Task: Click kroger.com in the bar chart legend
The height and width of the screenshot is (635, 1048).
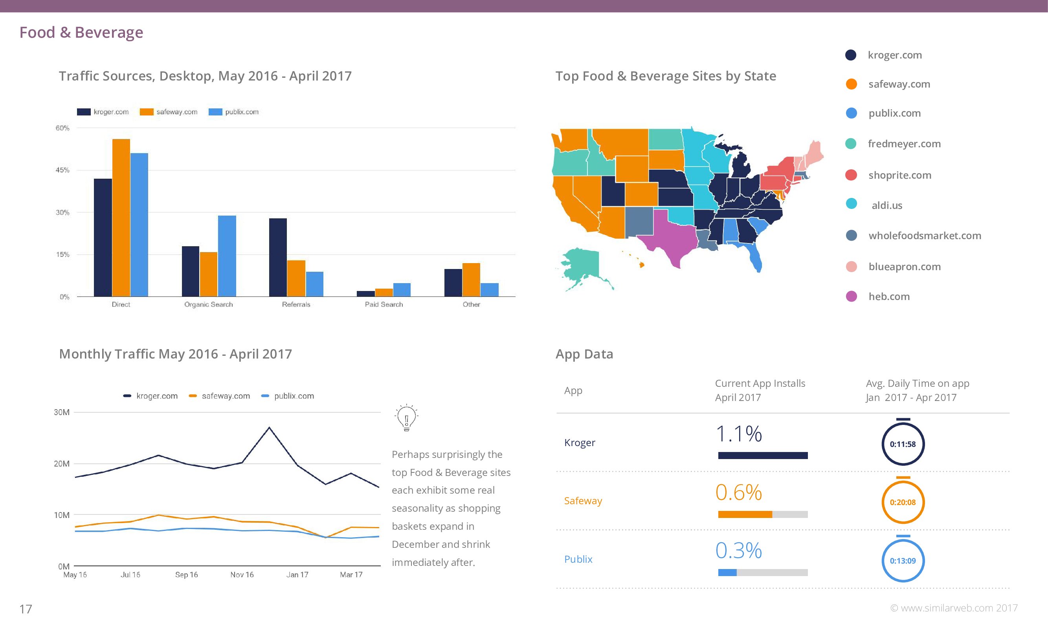Action: click(x=110, y=112)
